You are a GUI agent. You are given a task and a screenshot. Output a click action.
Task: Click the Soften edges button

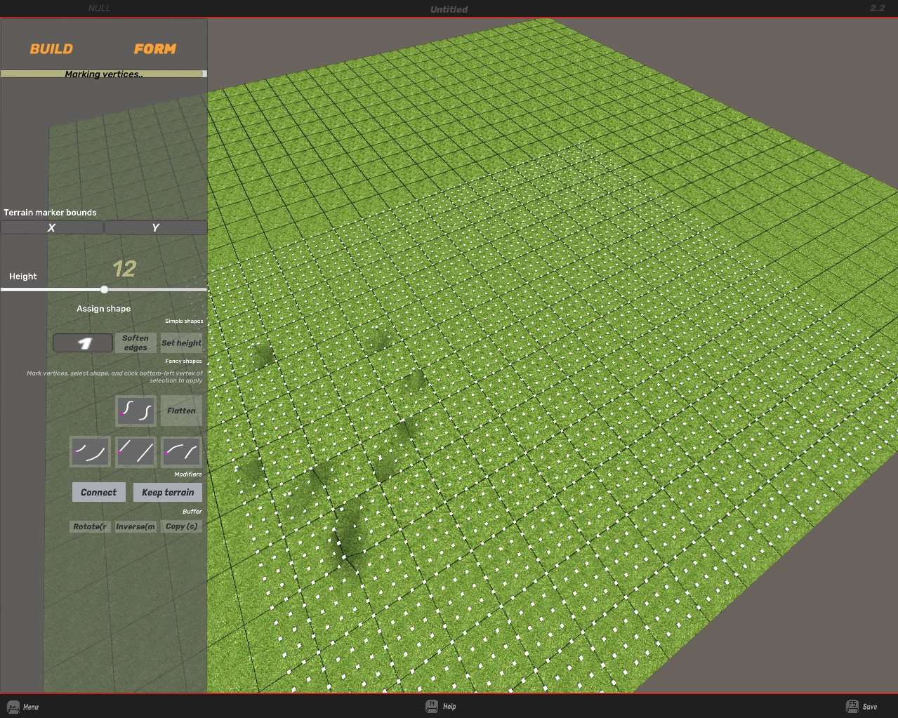[x=136, y=343]
